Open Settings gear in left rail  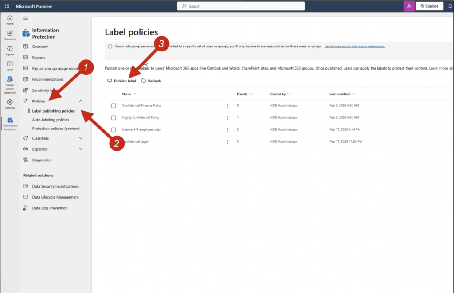(x=10, y=104)
